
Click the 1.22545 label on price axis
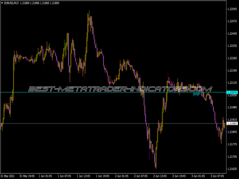232,9
